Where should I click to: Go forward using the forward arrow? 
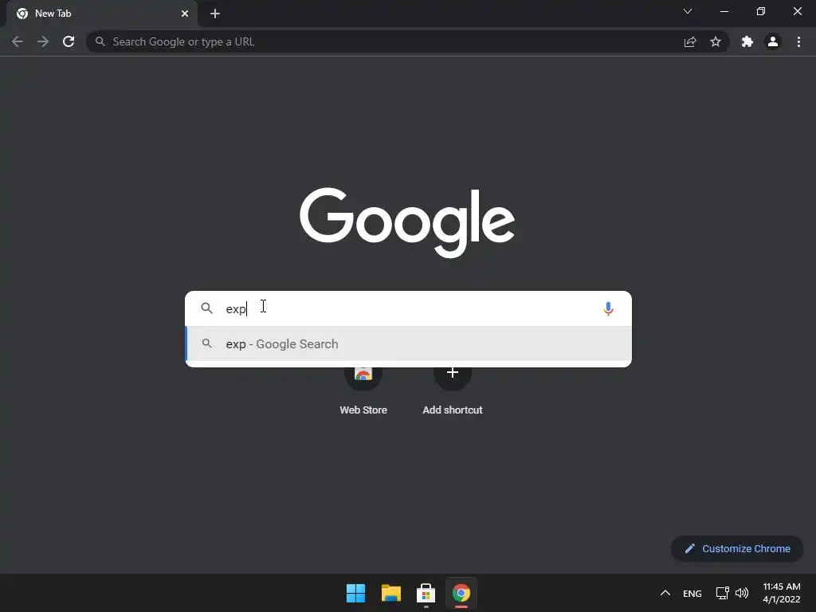point(43,41)
